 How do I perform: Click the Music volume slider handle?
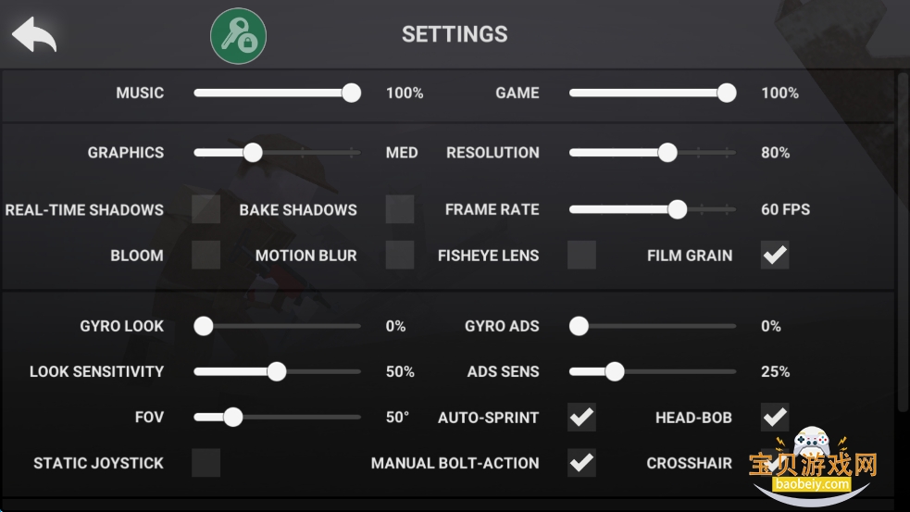(x=351, y=93)
